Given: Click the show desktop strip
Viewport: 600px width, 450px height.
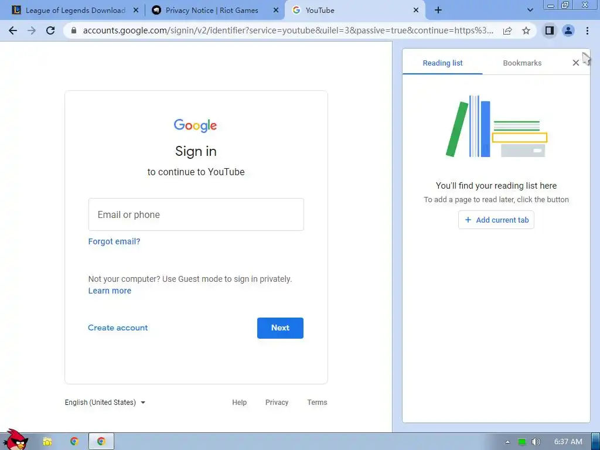Looking at the screenshot, I should tap(596, 442).
